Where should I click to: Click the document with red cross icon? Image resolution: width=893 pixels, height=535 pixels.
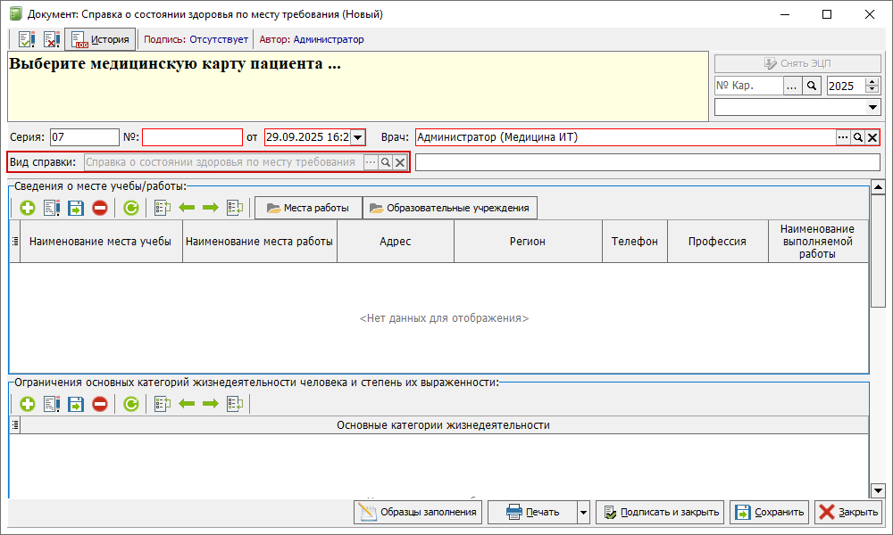51,39
